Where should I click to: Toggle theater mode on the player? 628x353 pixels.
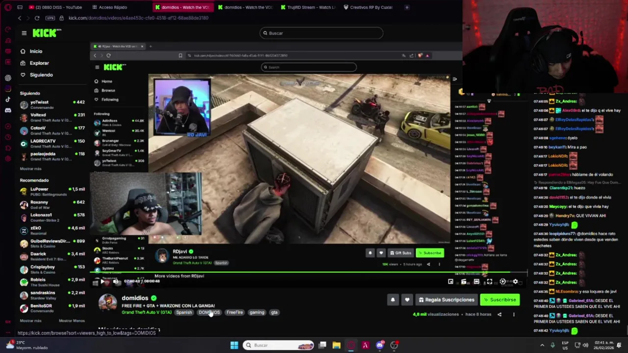coord(476,281)
